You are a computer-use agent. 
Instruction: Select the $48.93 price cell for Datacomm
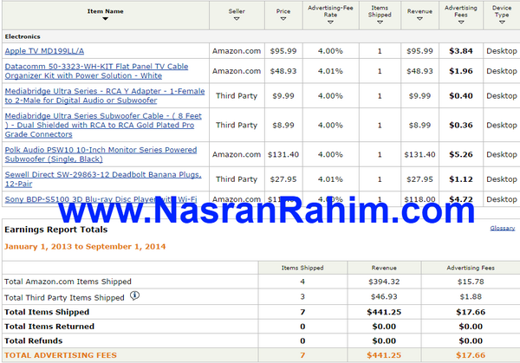(x=283, y=71)
